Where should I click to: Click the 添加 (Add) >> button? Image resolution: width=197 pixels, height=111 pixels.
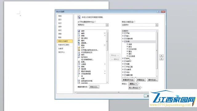(115, 55)
